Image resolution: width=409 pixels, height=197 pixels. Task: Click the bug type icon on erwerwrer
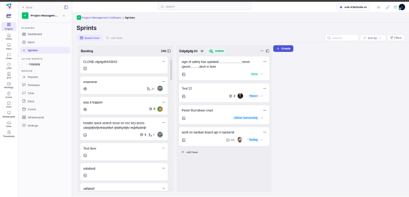85,89
